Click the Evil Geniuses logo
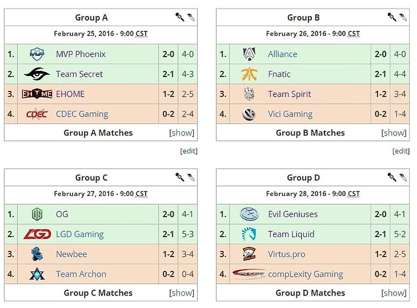The width and height of the screenshot is (417, 308). pos(249,214)
